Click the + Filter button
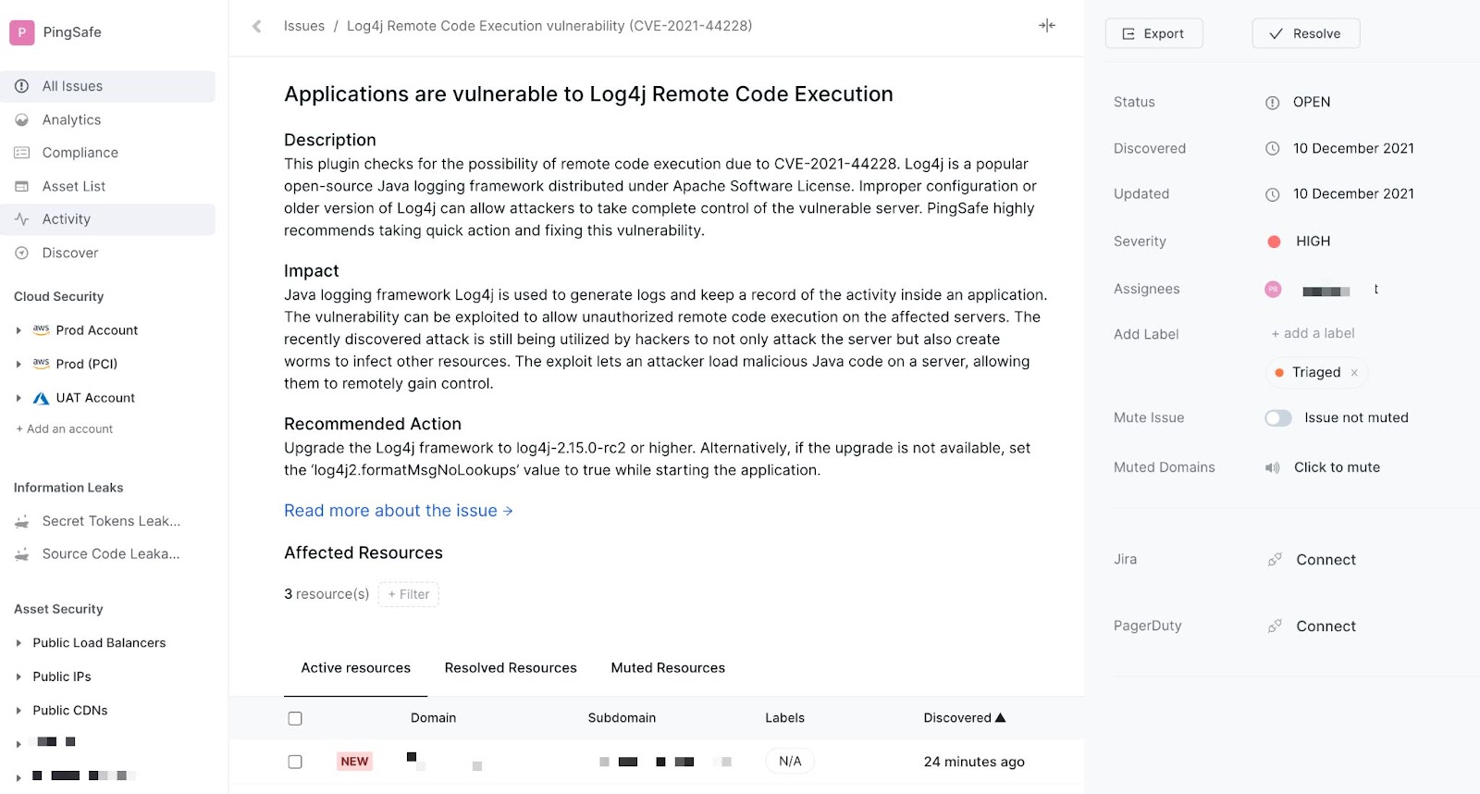The width and height of the screenshot is (1480, 794). (408, 594)
